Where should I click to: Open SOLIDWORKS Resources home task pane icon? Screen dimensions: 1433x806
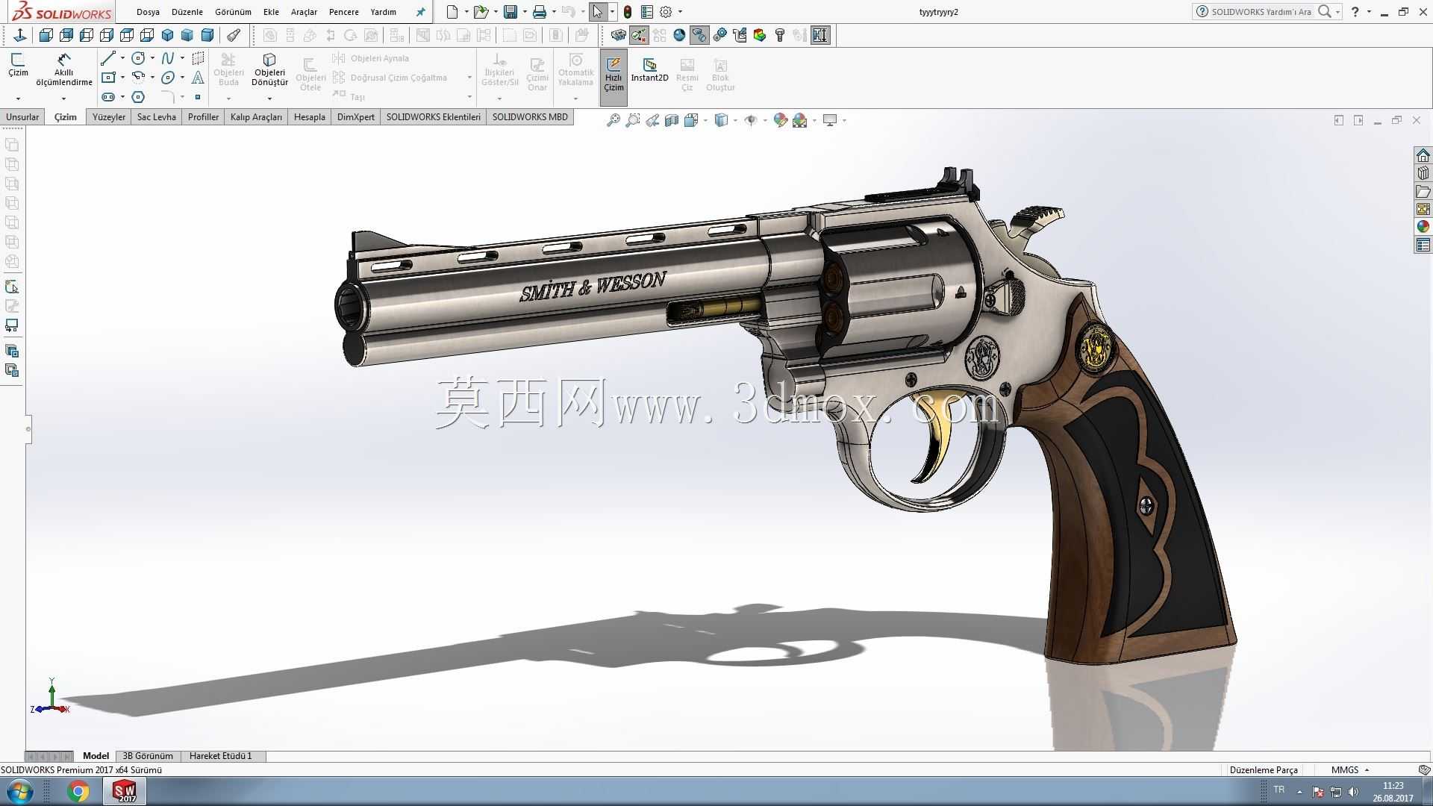pos(1423,155)
